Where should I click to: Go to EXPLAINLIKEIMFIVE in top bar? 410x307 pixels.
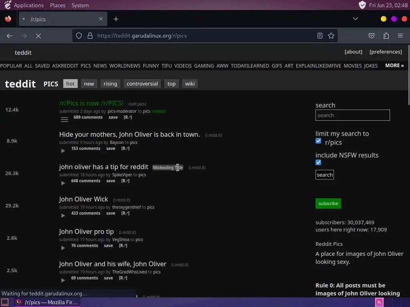coord(318,66)
